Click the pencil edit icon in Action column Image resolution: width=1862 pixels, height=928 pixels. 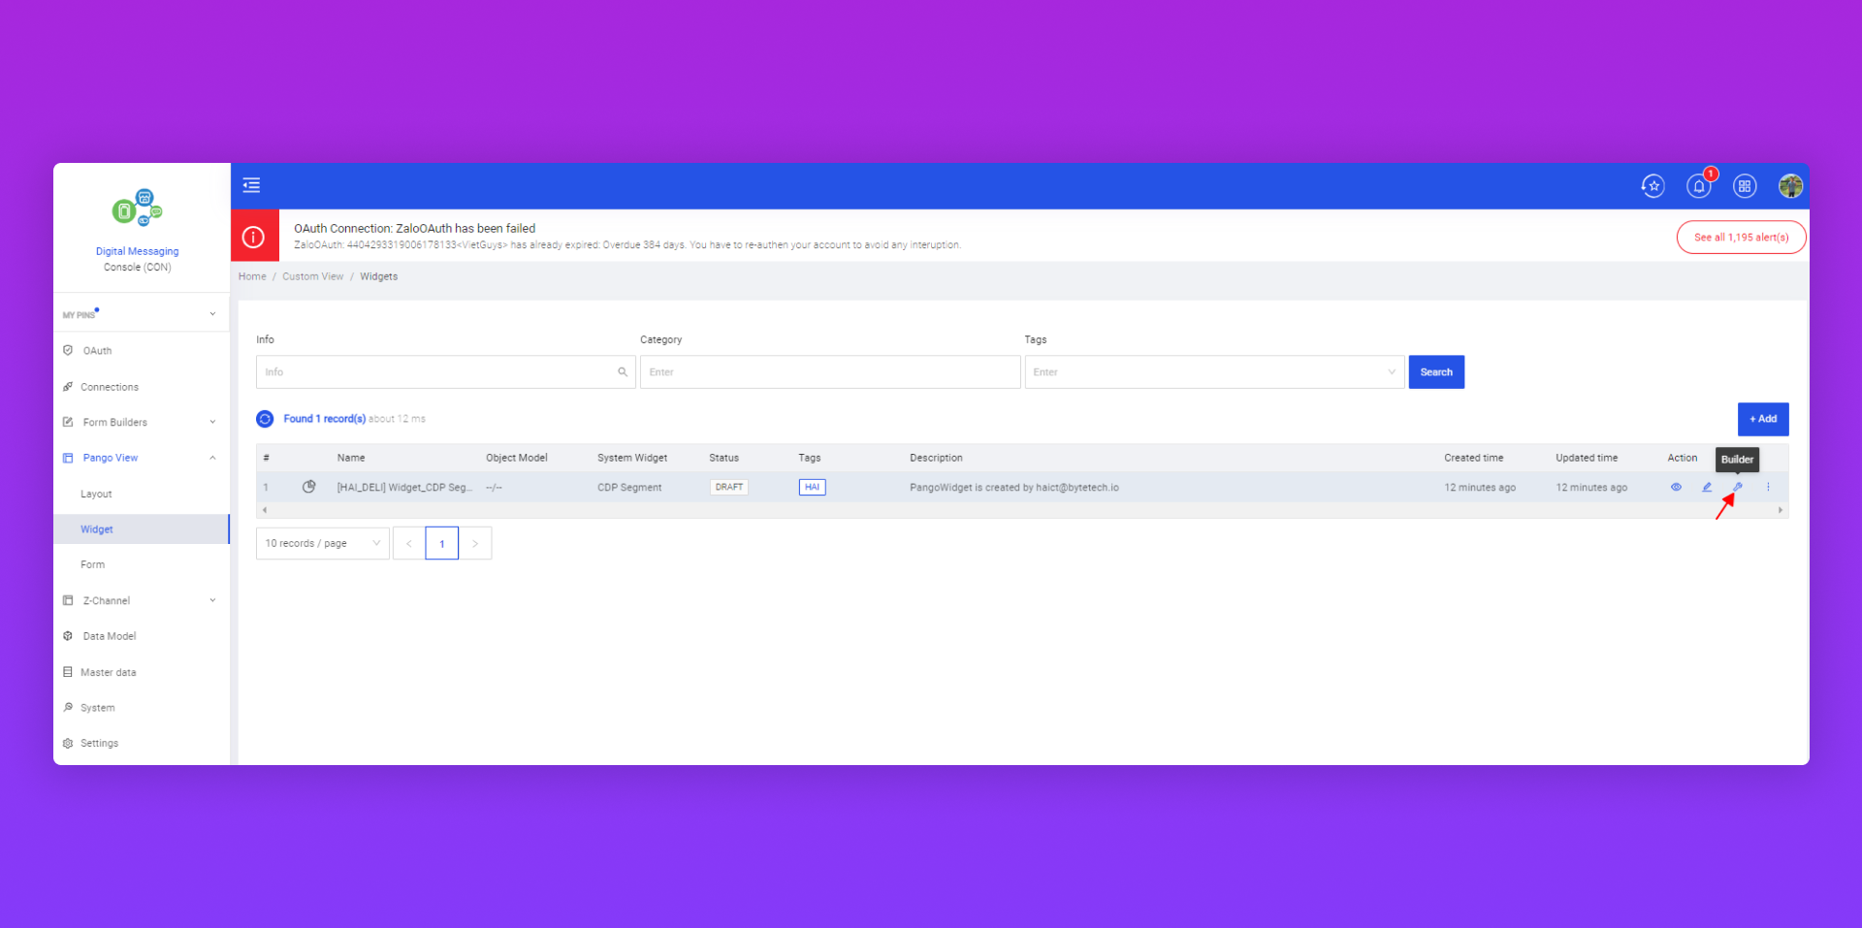[x=1707, y=487]
